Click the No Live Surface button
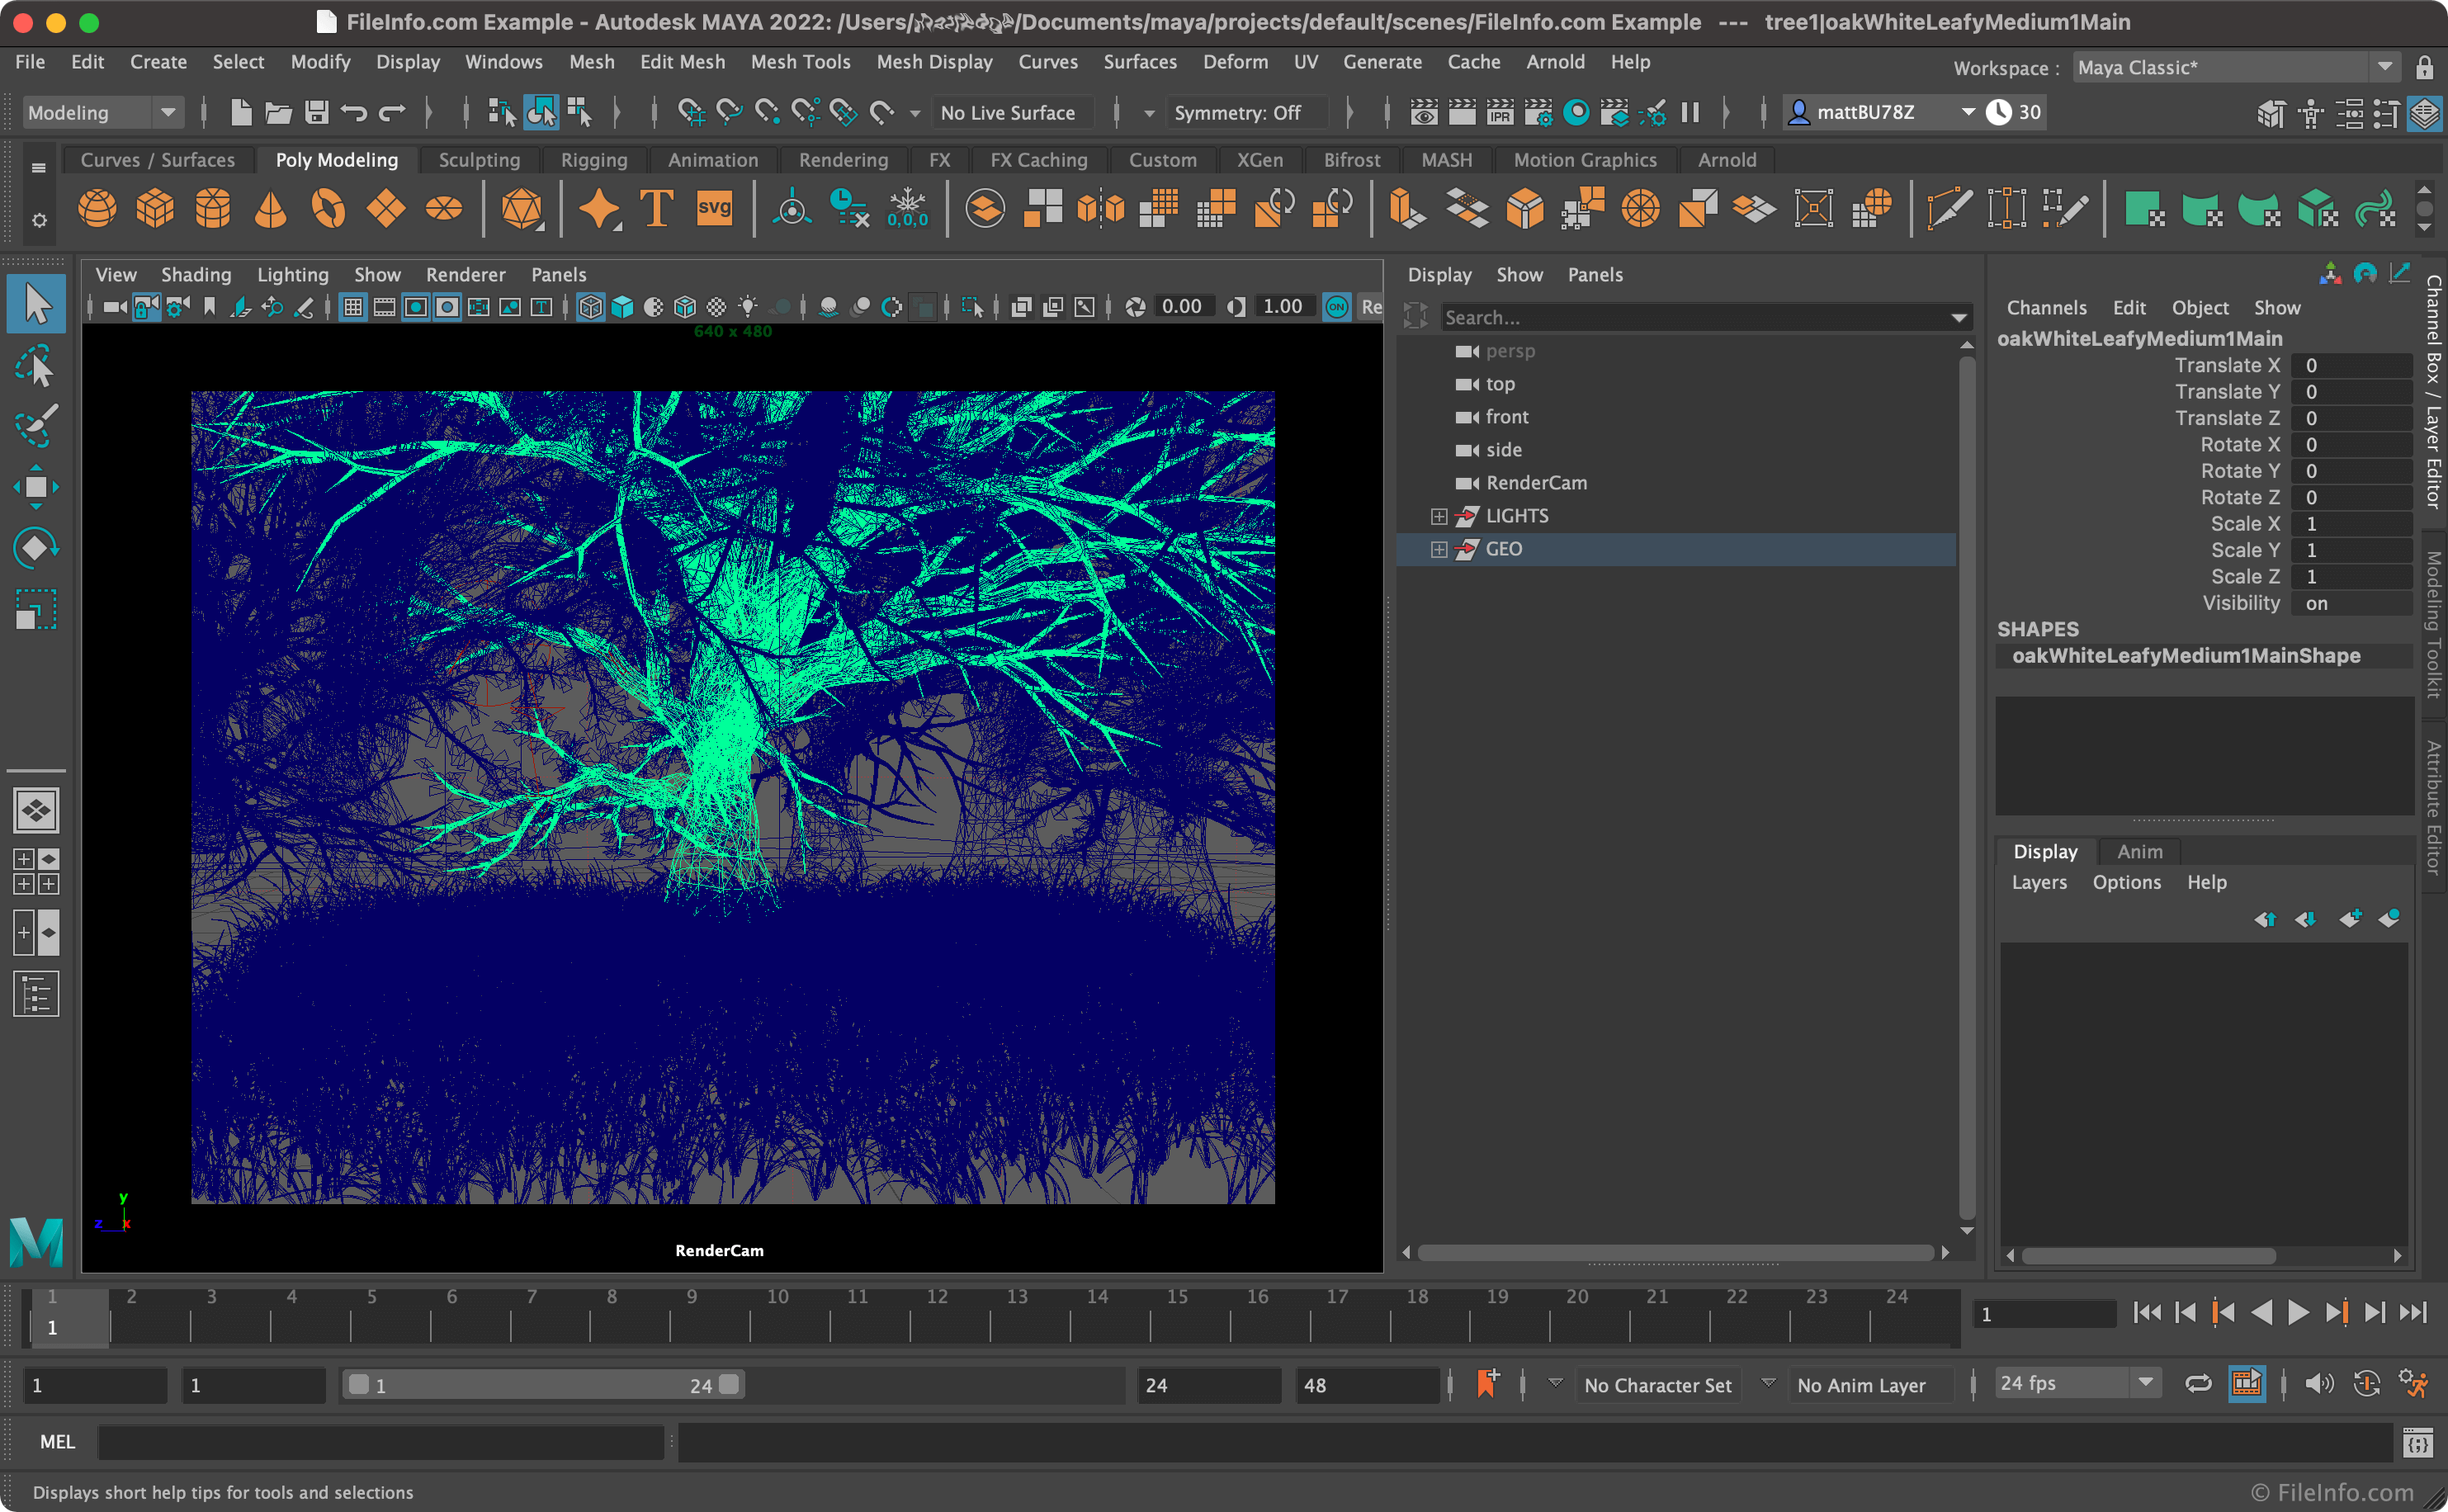Screen dimensions: 2448x1512 tap(1008, 113)
